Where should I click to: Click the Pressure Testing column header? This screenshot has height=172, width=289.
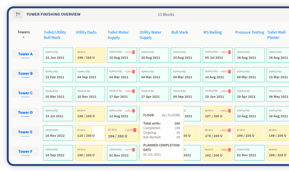click(250, 32)
